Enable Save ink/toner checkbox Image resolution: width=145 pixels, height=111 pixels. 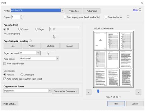[x=106, y=17]
